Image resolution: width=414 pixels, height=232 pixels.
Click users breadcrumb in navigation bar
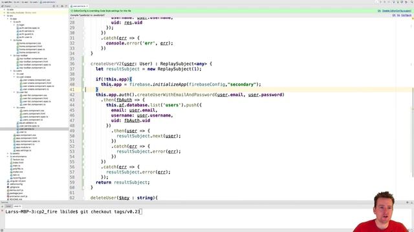34,2
